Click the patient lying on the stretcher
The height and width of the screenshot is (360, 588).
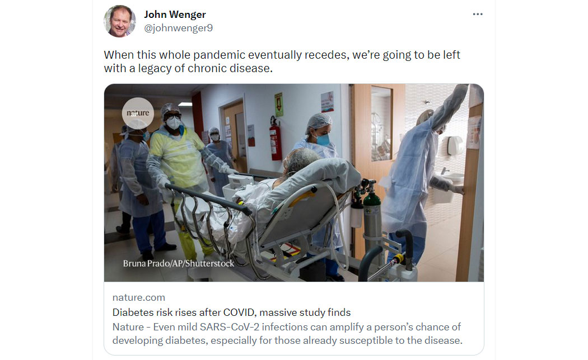[x=263, y=191]
